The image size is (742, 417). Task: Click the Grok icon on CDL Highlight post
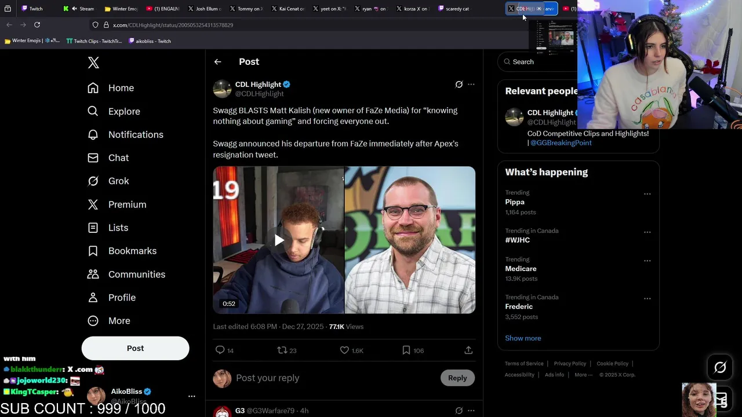pos(459,85)
